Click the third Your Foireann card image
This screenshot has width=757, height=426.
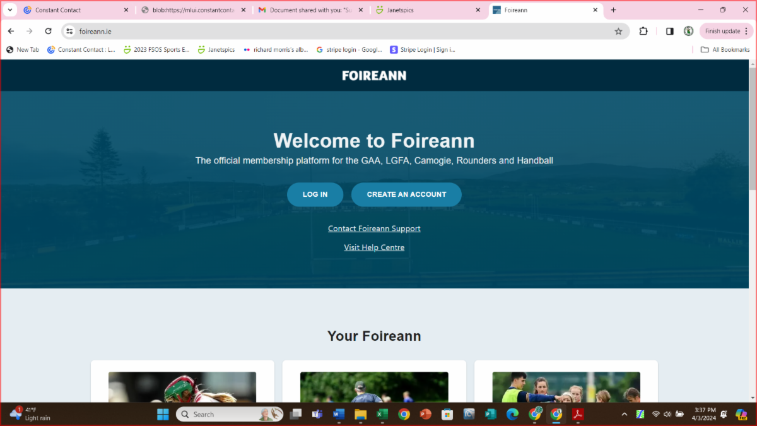point(566,387)
